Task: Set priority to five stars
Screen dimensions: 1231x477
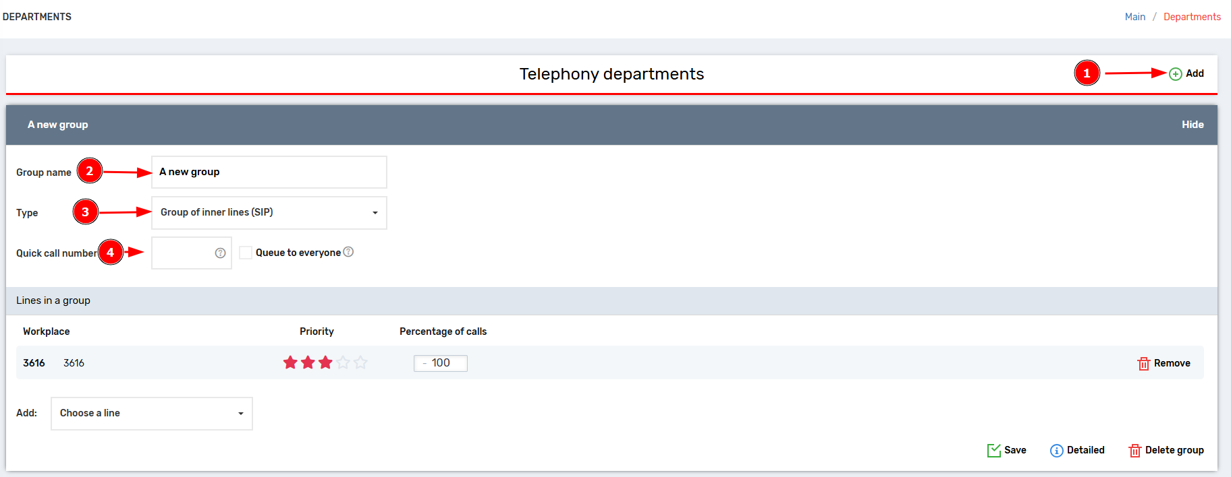Action: click(360, 363)
